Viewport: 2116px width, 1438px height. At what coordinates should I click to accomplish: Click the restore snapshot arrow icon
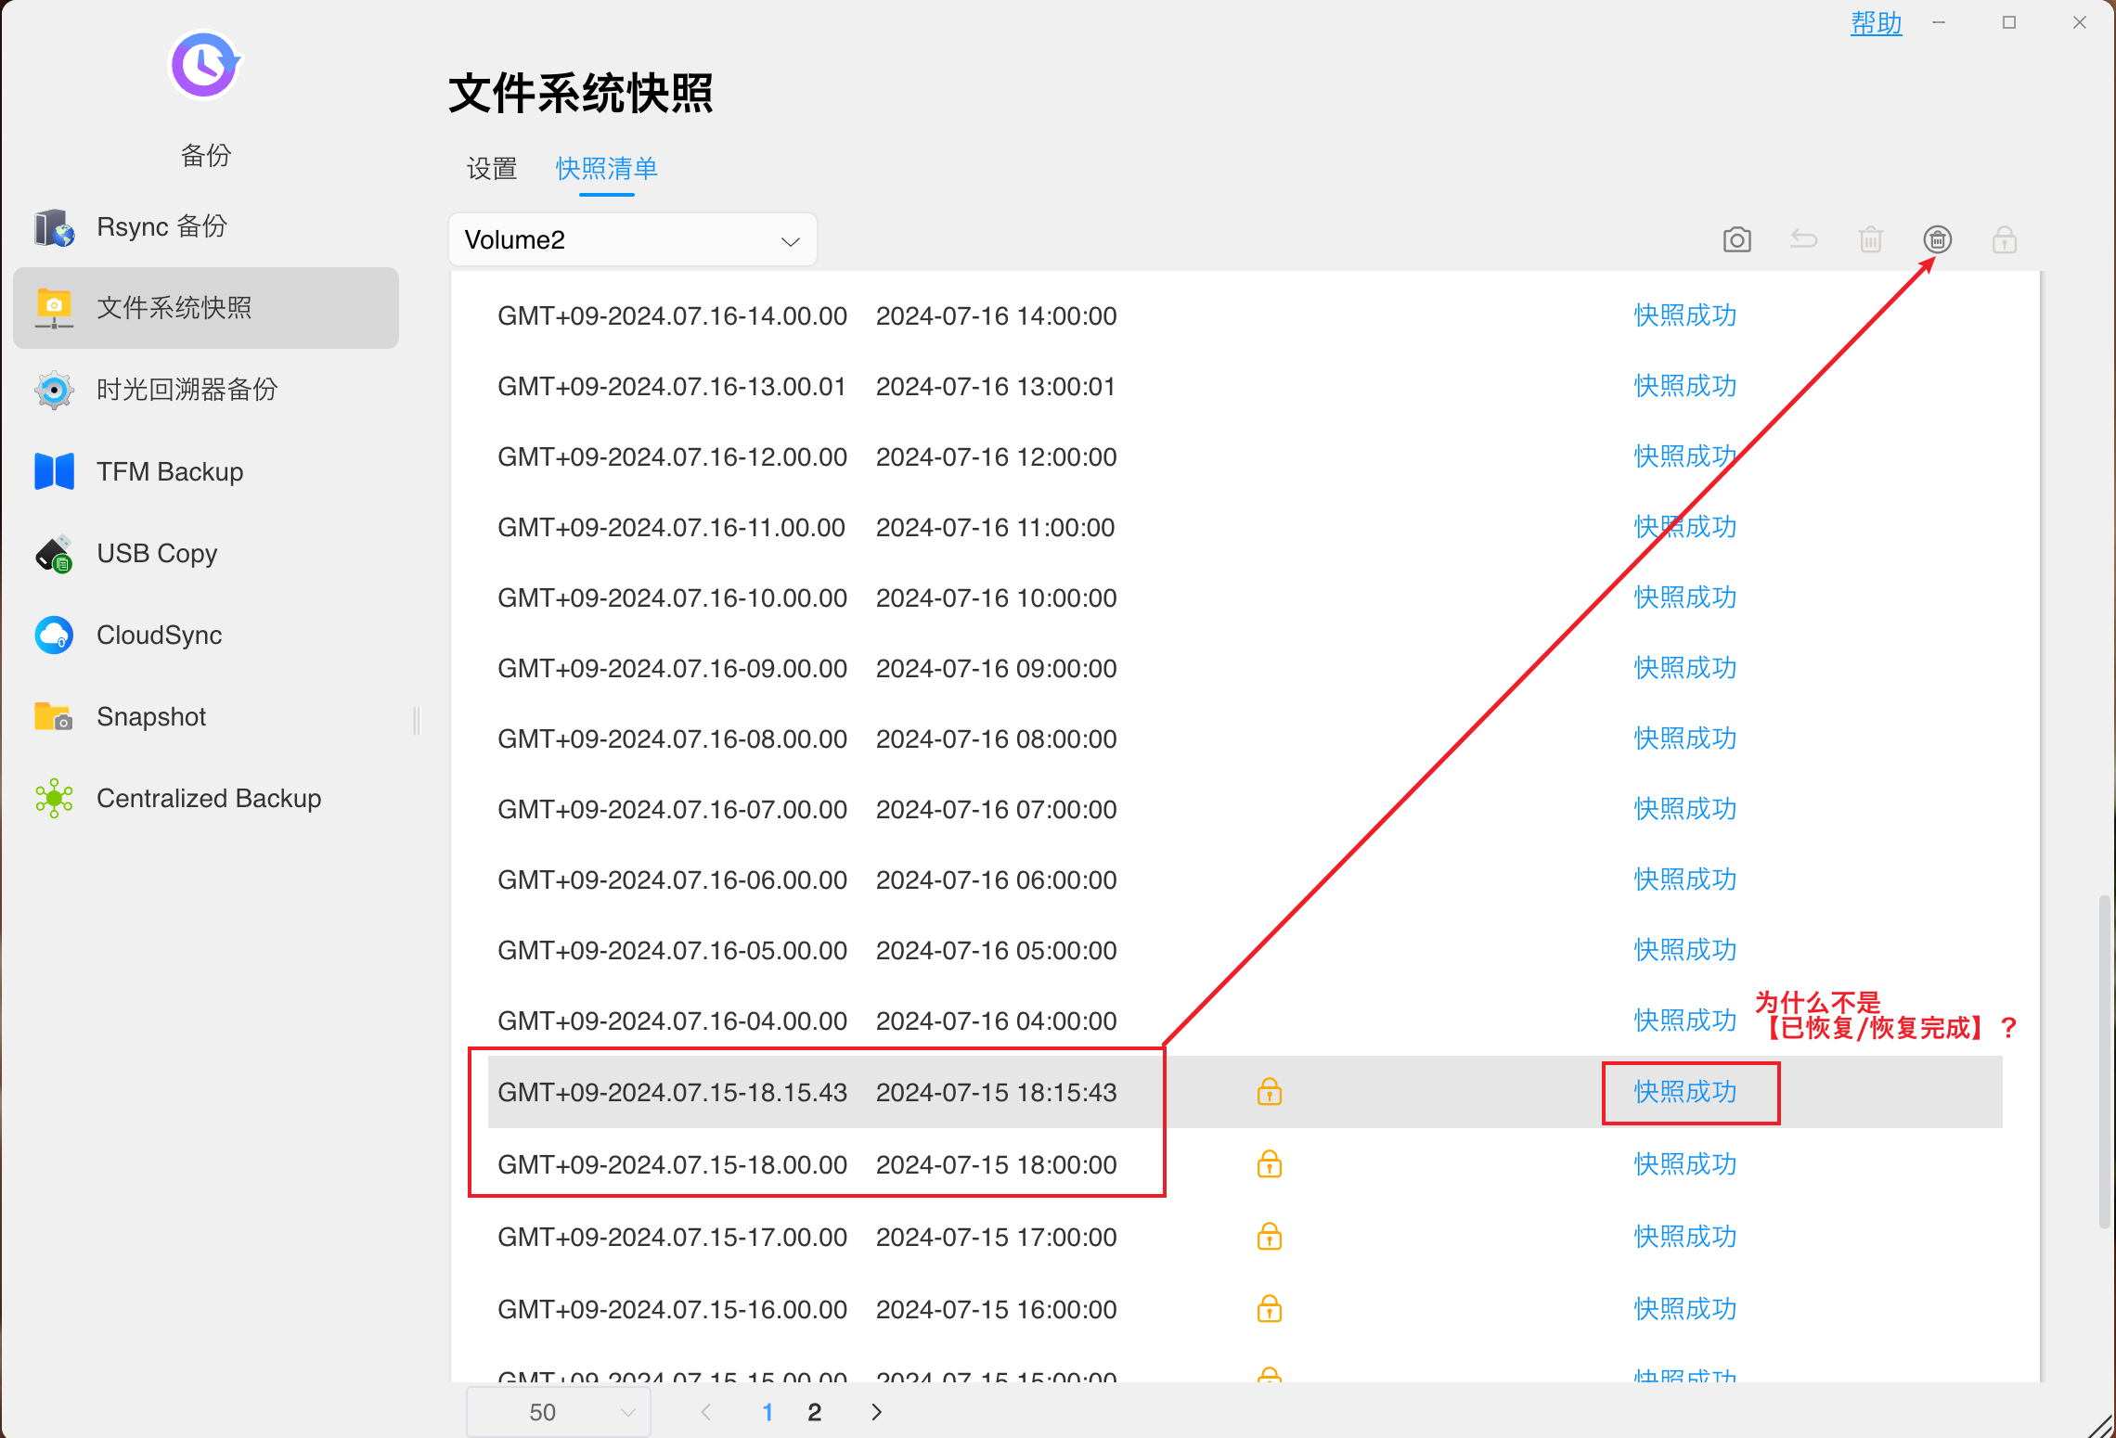[x=1803, y=240]
